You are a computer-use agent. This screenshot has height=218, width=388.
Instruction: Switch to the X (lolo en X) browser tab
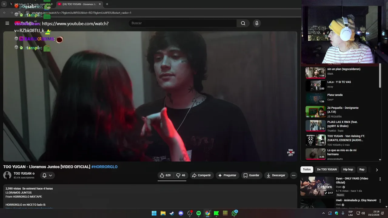(x=31, y=4)
